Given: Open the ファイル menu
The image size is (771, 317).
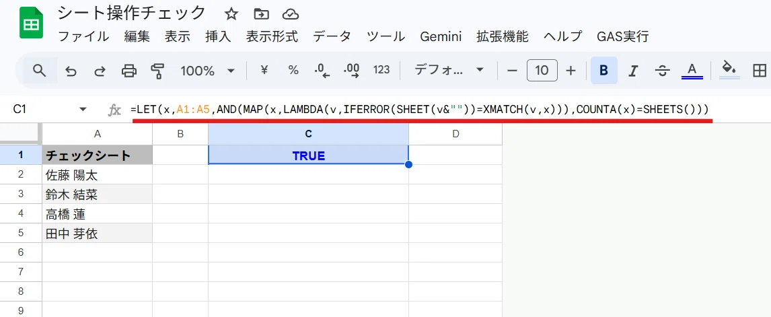Looking at the screenshot, I should [x=83, y=36].
